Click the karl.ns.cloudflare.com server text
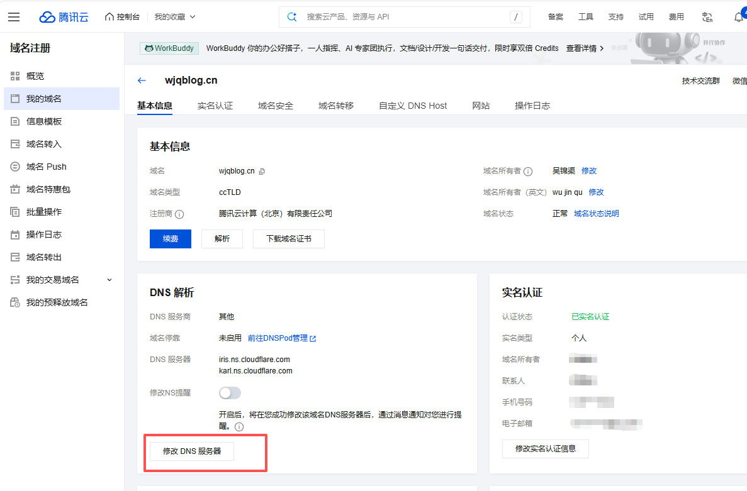This screenshot has width=747, height=491. point(256,371)
